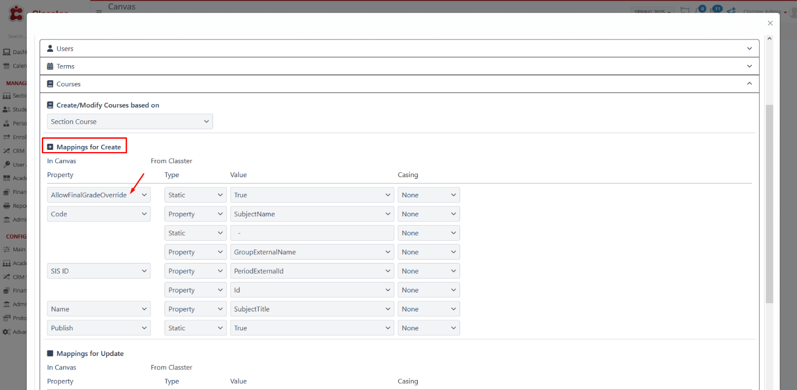Click the Financial icon under Configuration
Viewport: 797px width, 390px height.
pos(7,290)
